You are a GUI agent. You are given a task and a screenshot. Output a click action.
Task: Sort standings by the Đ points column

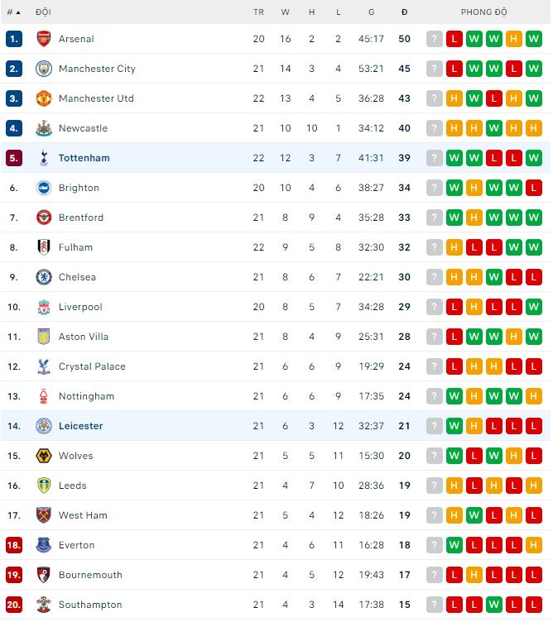404,12
